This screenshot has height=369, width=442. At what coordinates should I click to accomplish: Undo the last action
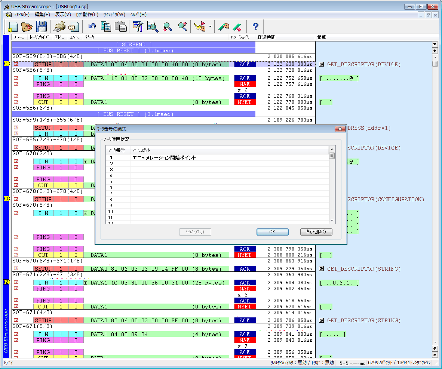coord(92,26)
